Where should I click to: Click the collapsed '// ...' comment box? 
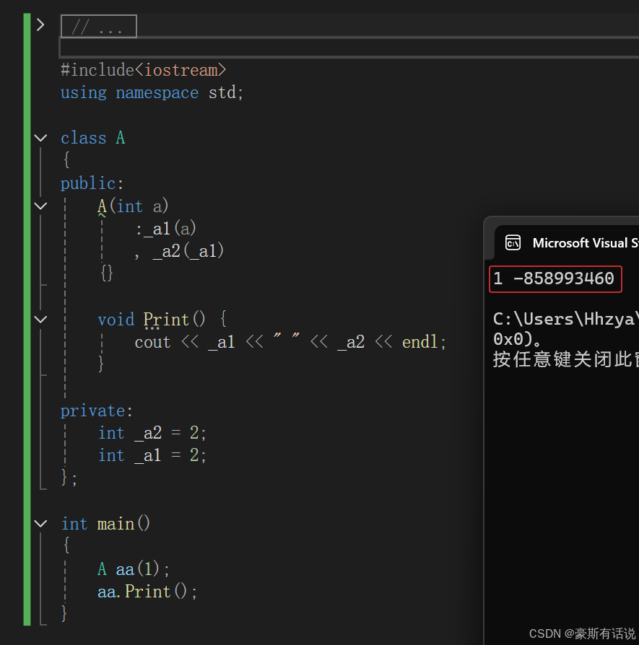click(x=99, y=26)
